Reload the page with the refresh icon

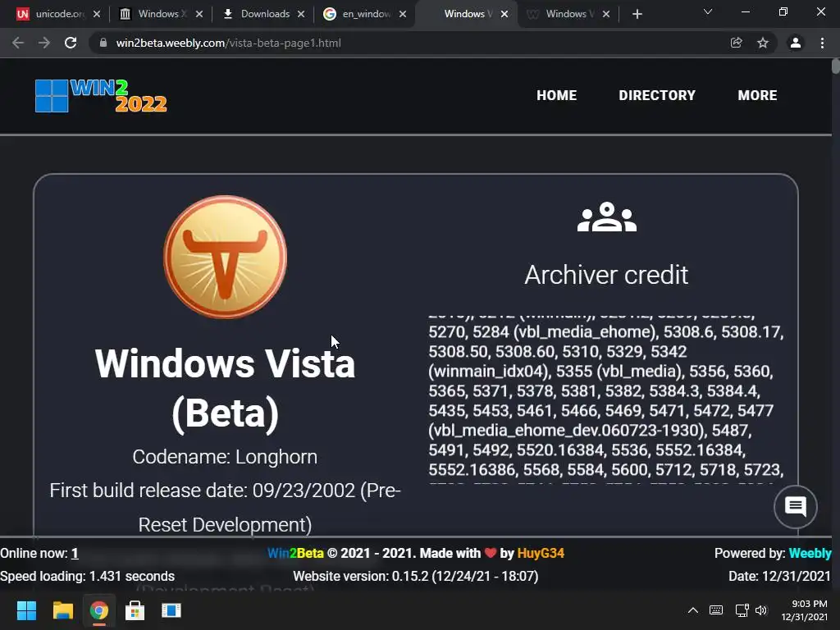pos(71,43)
